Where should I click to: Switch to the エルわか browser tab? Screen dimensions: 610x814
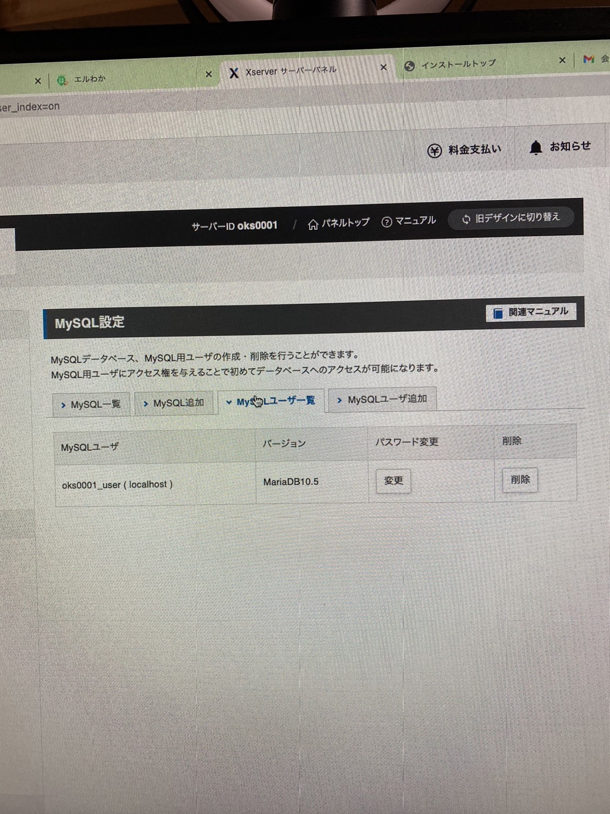pyautogui.click(x=132, y=78)
